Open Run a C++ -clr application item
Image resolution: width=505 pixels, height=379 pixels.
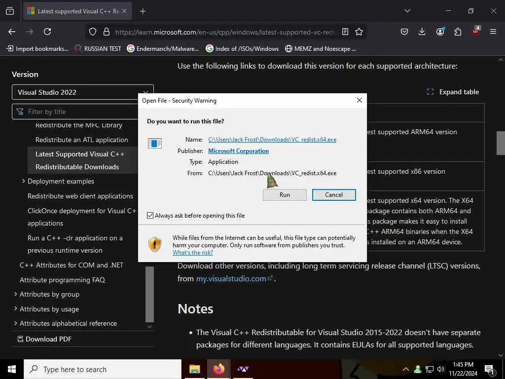point(75,244)
